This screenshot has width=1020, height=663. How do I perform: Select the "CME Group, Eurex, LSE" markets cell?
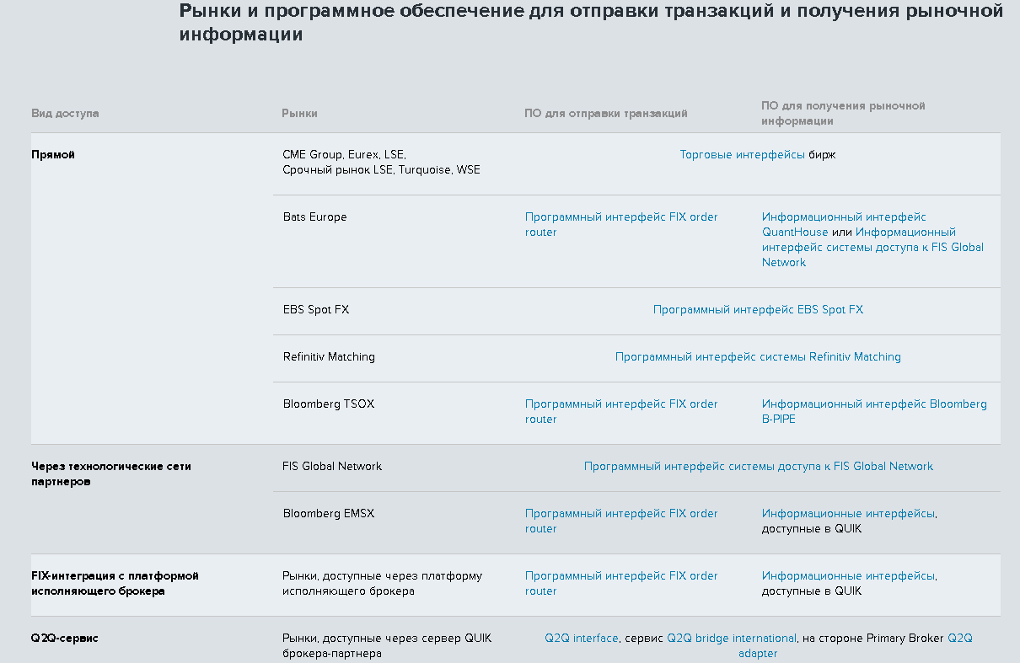tap(381, 163)
